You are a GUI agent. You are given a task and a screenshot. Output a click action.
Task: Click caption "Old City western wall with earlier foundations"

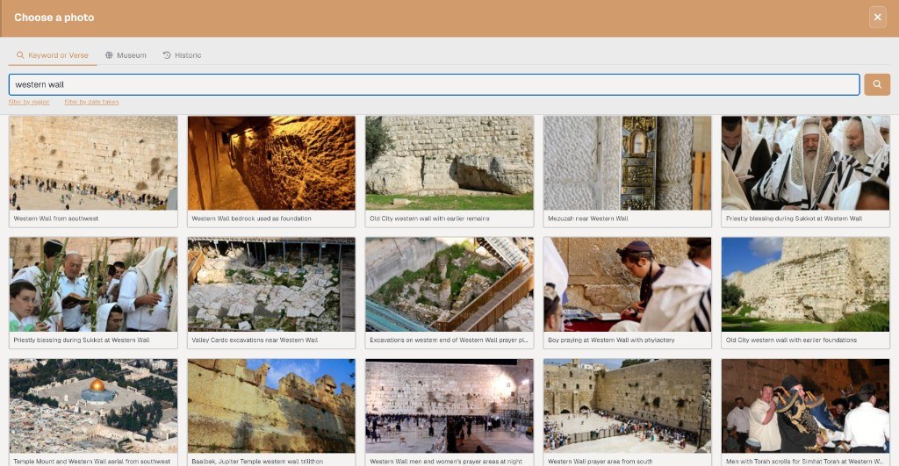tap(791, 340)
